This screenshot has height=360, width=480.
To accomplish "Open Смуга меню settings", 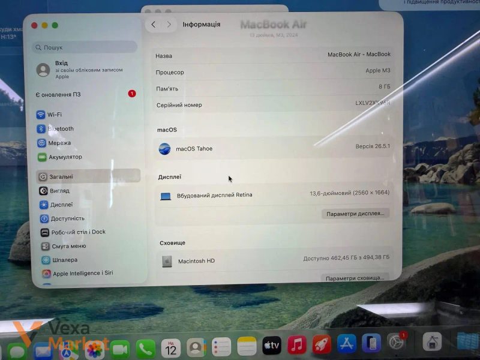I will [64, 246].
